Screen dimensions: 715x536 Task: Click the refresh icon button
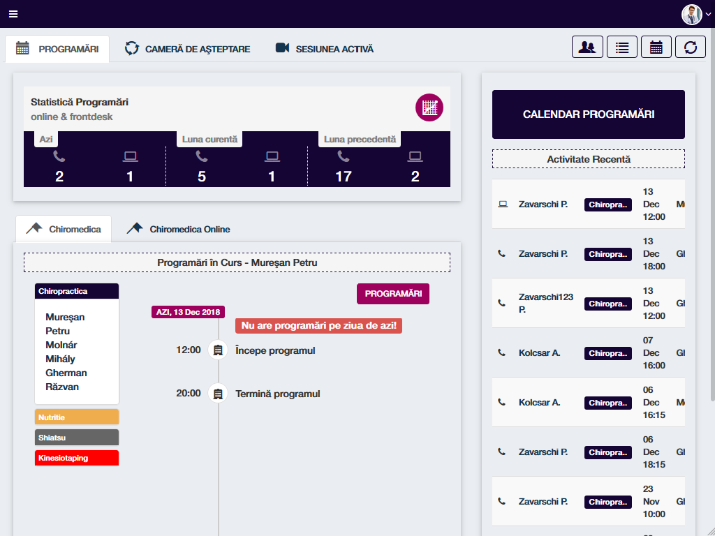pos(690,47)
